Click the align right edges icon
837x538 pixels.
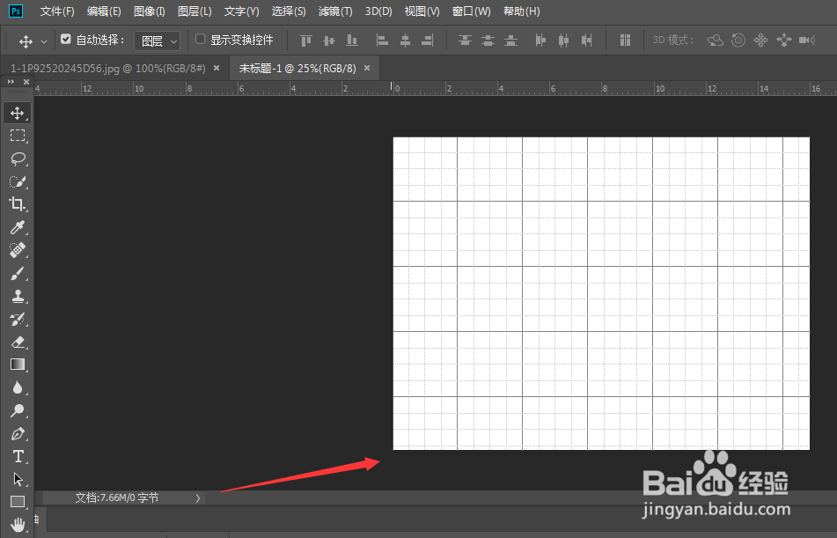(428, 41)
